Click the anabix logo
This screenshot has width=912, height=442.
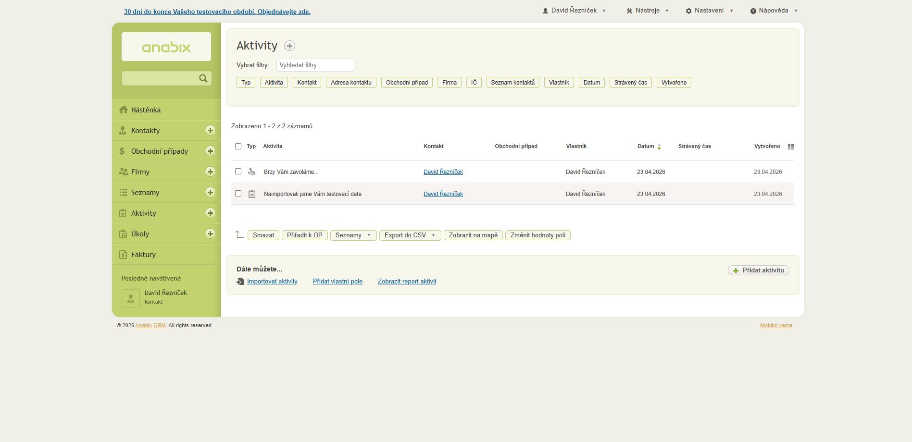coord(166,47)
